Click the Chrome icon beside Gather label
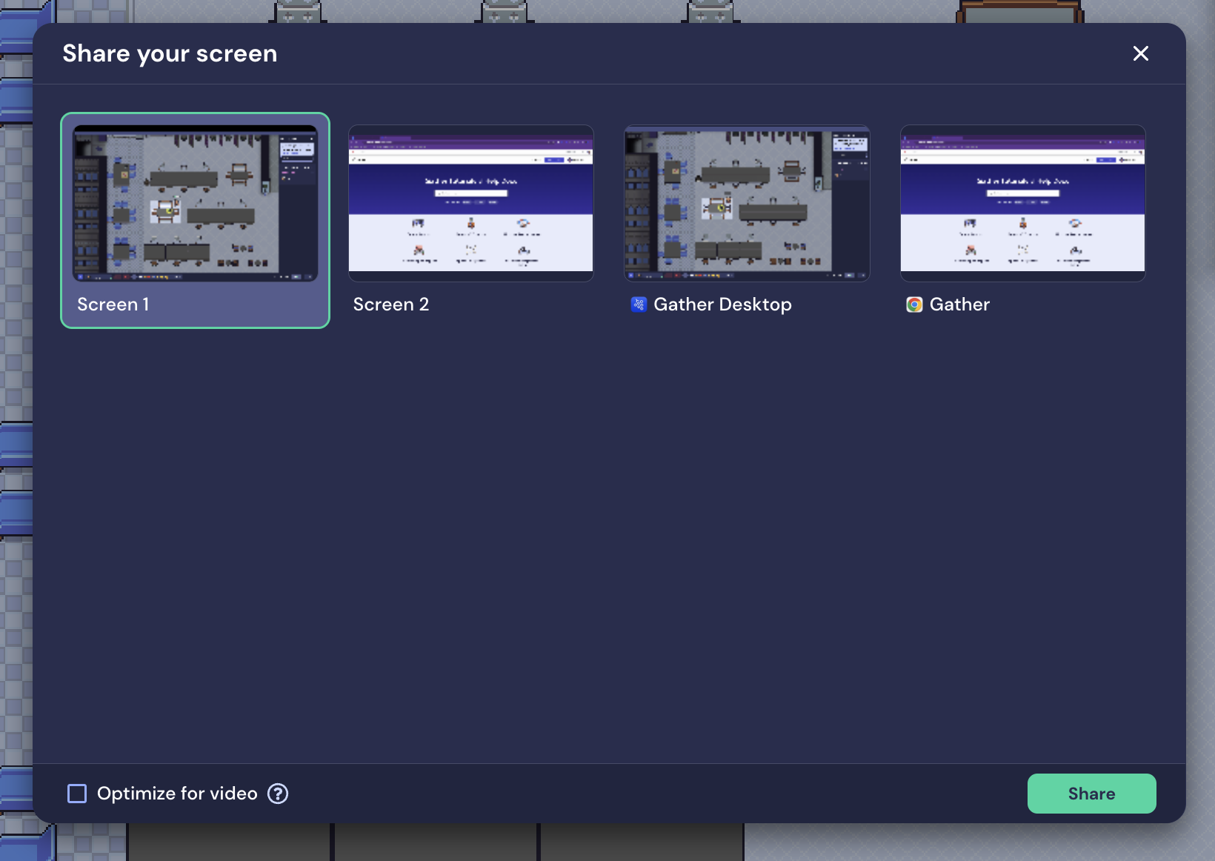1215x861 pixels. pos(914,304)
